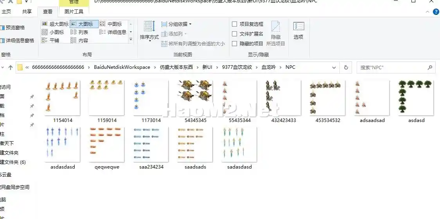Screen dimensions: 440x219
Task: Toggle Details pane (详细信息窗格)
Action: pyautogui.click(x=17, y=41)
